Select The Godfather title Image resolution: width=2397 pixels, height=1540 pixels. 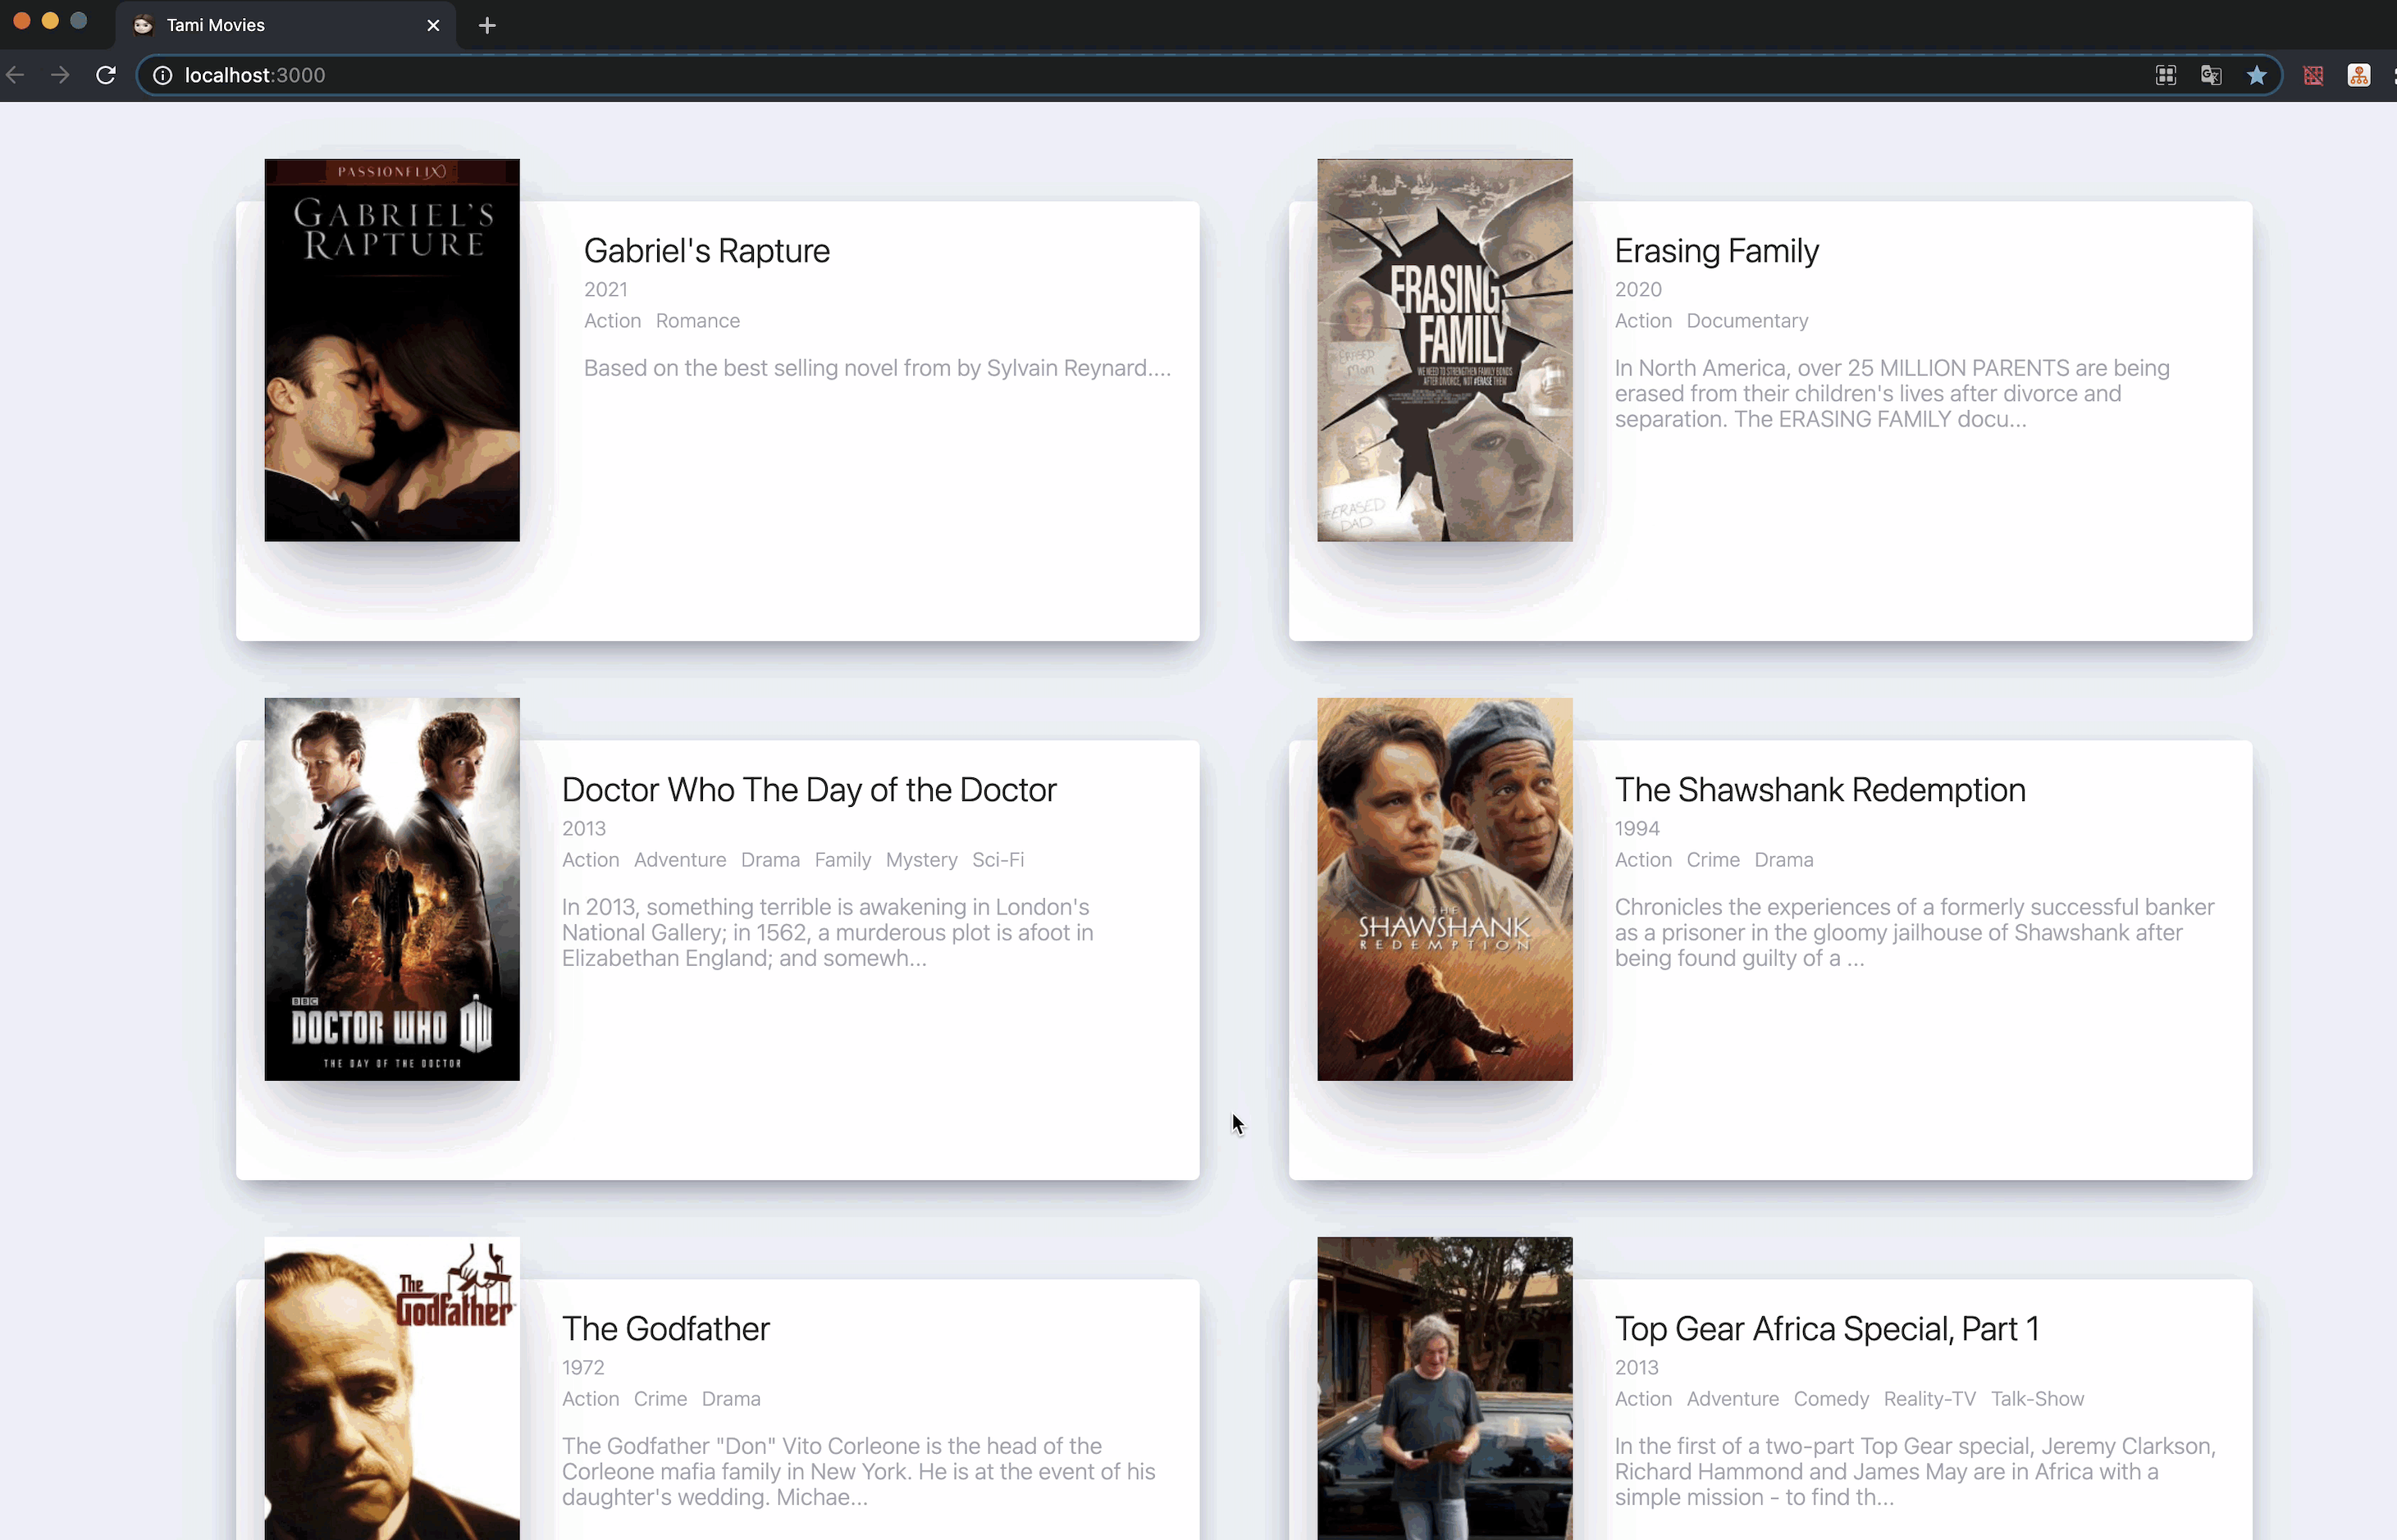pyautogui.click(x=665, y=1328)
